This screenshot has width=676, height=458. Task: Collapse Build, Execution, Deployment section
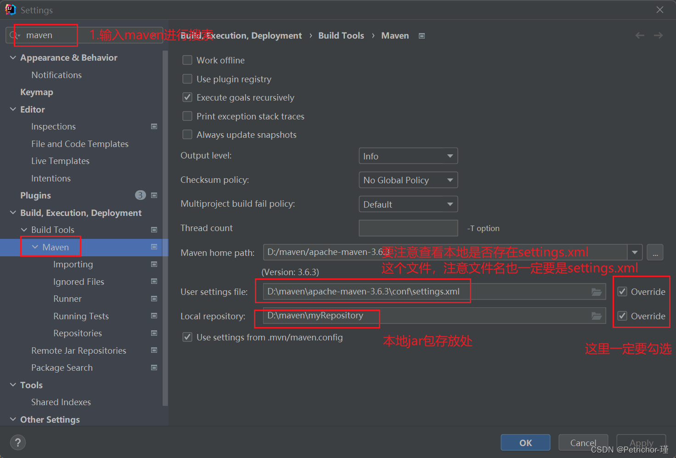click(13, 213)
